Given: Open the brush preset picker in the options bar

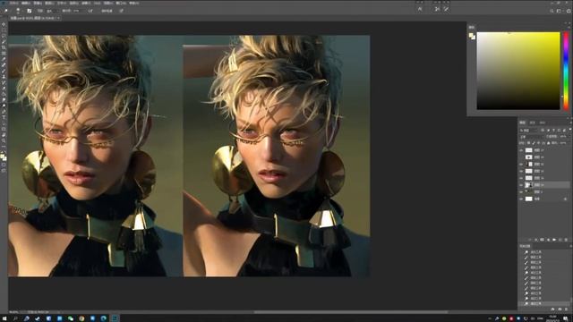Looking at the screenshot, I should pyautogui.click(x=18, y=11).
